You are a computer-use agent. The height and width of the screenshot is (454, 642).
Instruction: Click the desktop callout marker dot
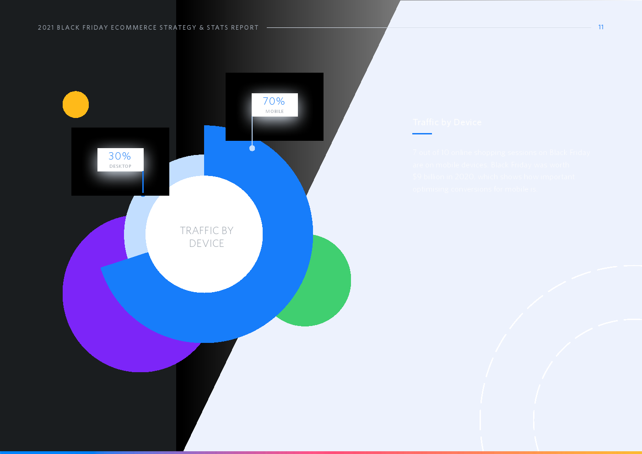[143, 195]
